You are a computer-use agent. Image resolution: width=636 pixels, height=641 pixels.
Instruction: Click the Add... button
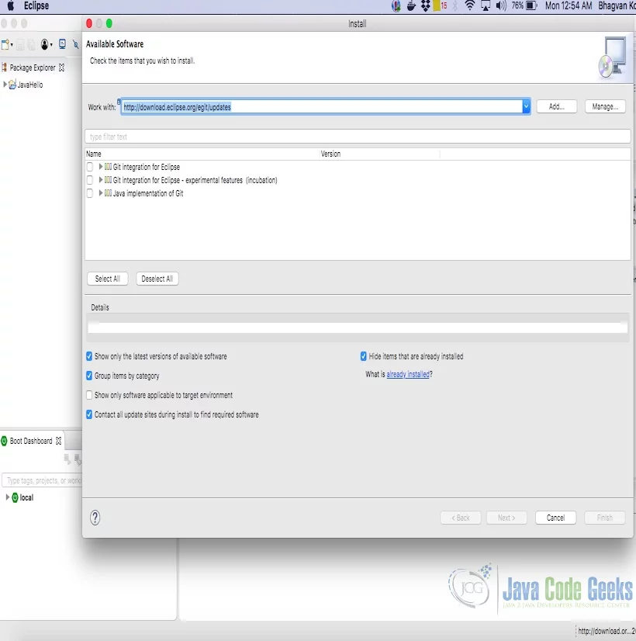point(556,106)
